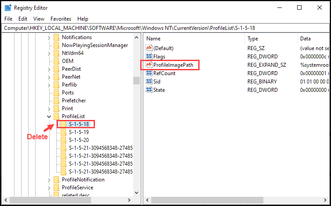Select the OEM folder icon
This screenshot has height=206, width=331.
tap(56, 61)
